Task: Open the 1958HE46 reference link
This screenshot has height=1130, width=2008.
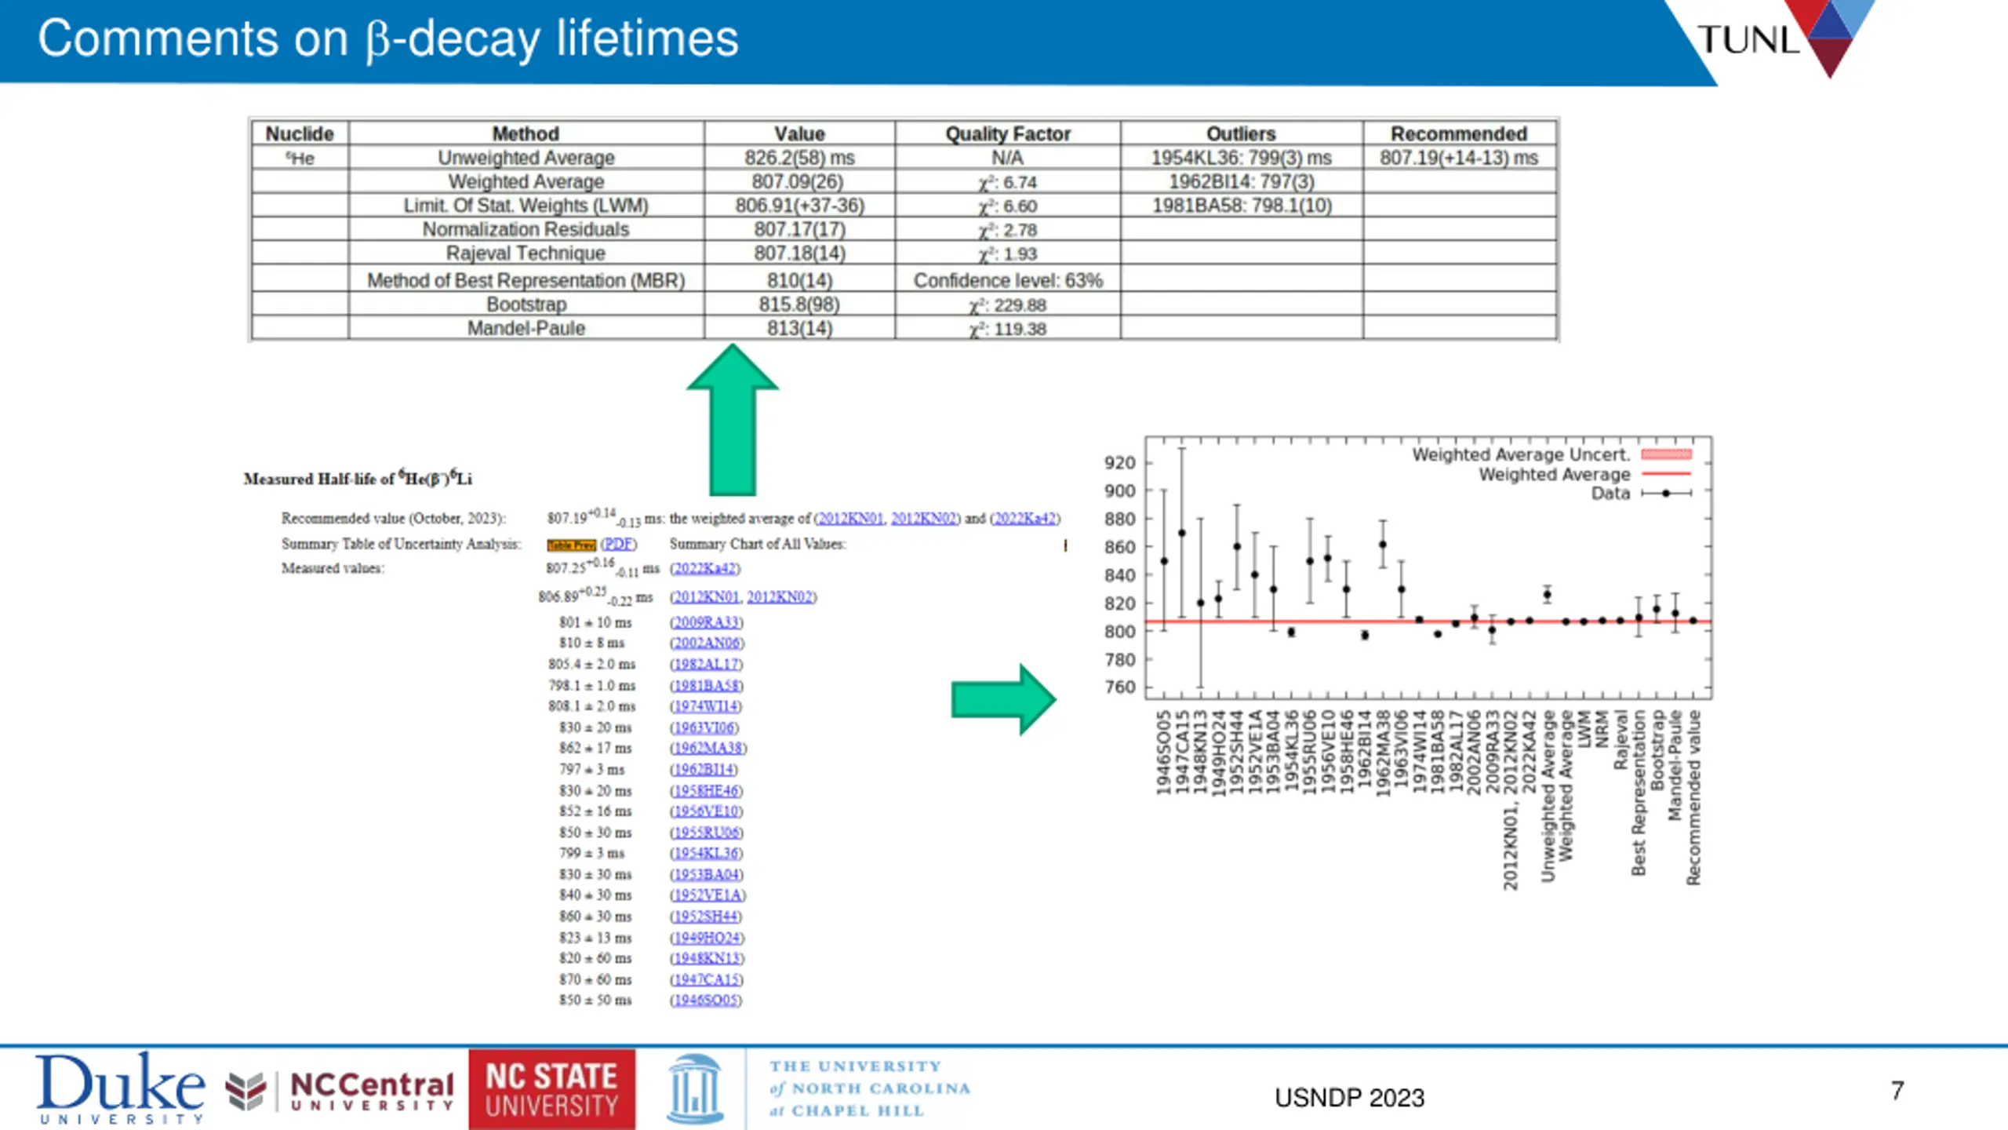Action: (x=706, y=790)
